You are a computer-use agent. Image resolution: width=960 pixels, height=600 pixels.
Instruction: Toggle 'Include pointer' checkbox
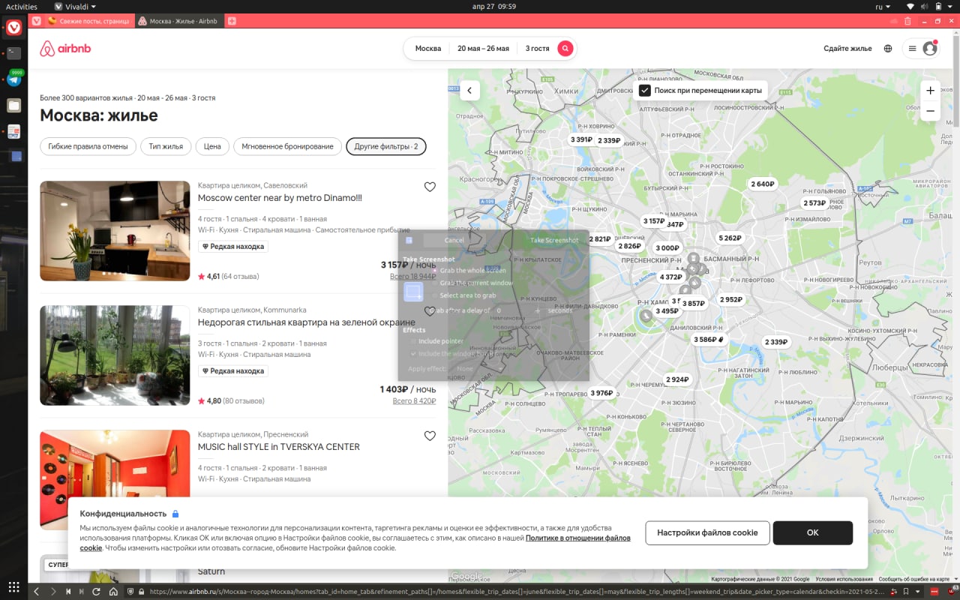pyautogui.click(x=413, y=341)
